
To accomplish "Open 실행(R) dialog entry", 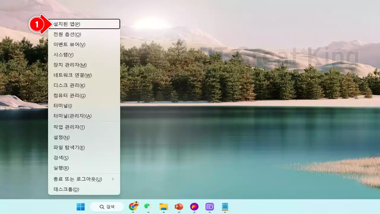I will (x=84, y=168).
